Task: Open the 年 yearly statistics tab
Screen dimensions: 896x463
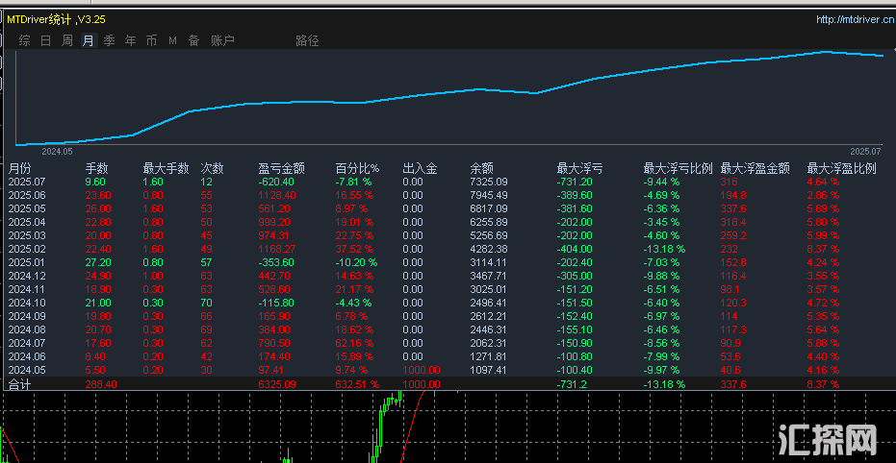Action: (130, 40)
